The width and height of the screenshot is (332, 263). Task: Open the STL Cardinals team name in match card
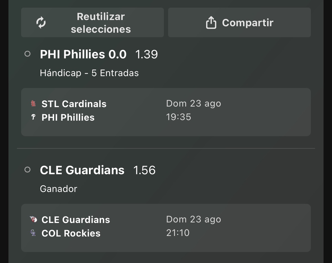click(x=74, y=104)
